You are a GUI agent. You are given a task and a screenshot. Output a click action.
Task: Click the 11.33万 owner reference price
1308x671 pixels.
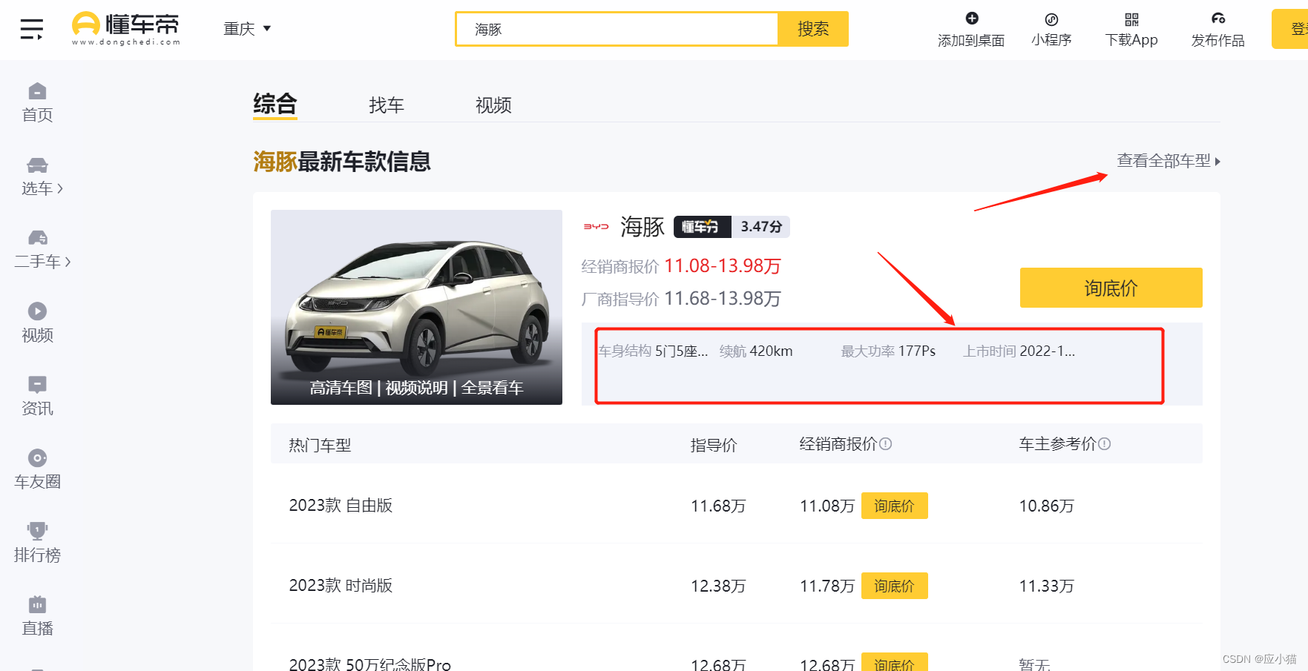tap(1046, 586)
